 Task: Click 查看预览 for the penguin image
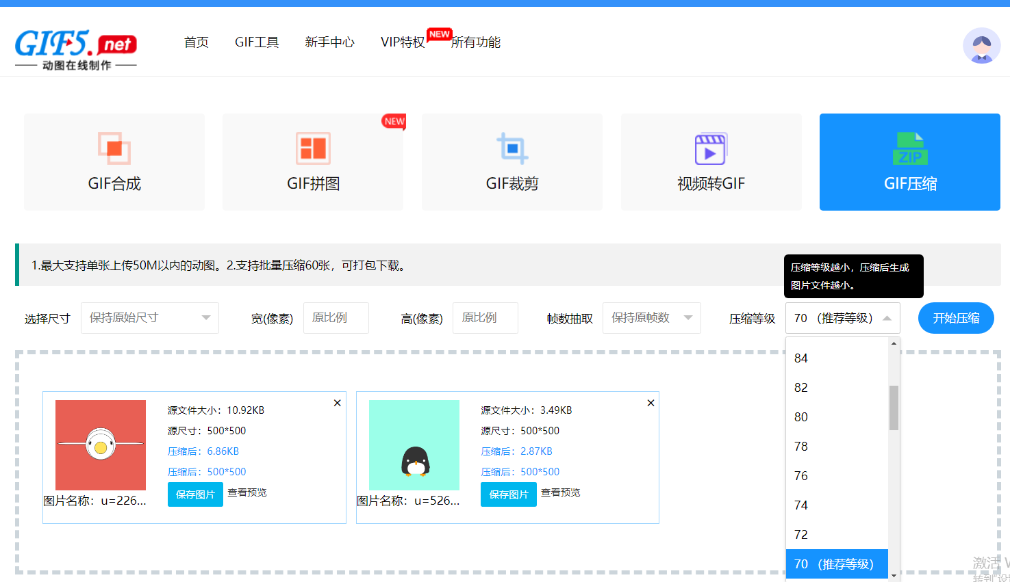[561, 492]
